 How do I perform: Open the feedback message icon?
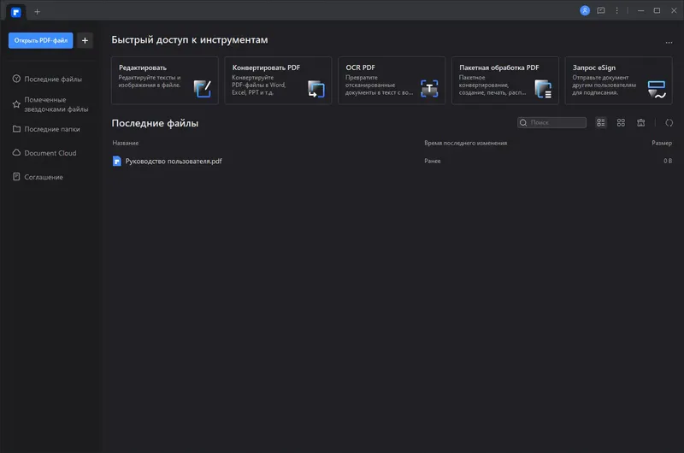click(x=601, y=10)
